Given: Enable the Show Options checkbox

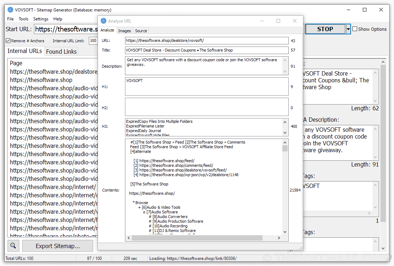Looking at the screenshot, I should (355, 29).
